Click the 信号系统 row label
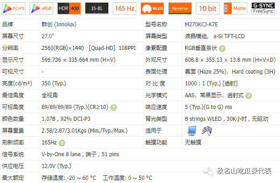280x183 pixels. point(13,154)
